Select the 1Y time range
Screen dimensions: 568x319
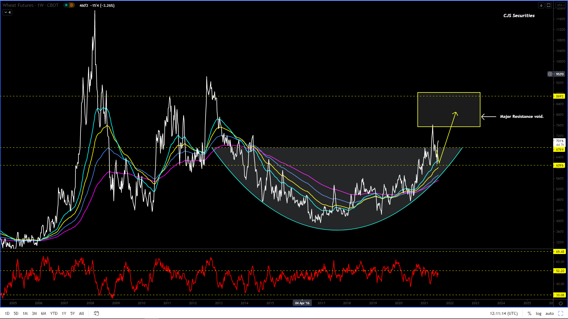coord(64,313)
